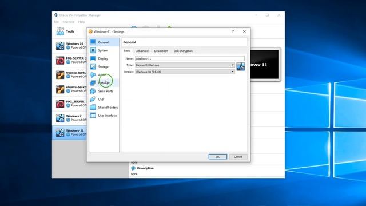Screen dimensions: 366x206
Task: Select the Ubuntu 2004 VM icon
Action: [60, 75]
